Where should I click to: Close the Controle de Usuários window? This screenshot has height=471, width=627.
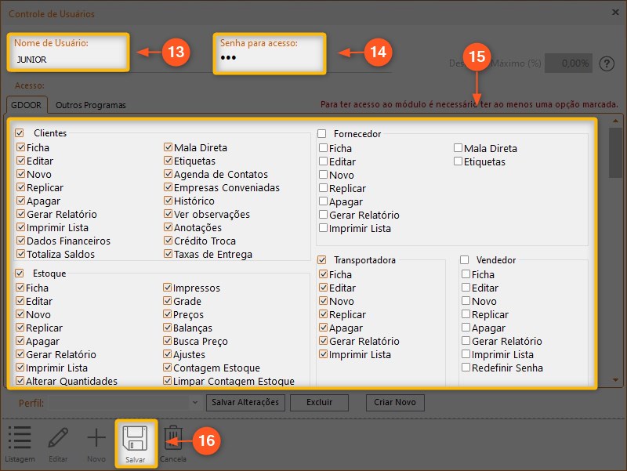coord(614,12)
